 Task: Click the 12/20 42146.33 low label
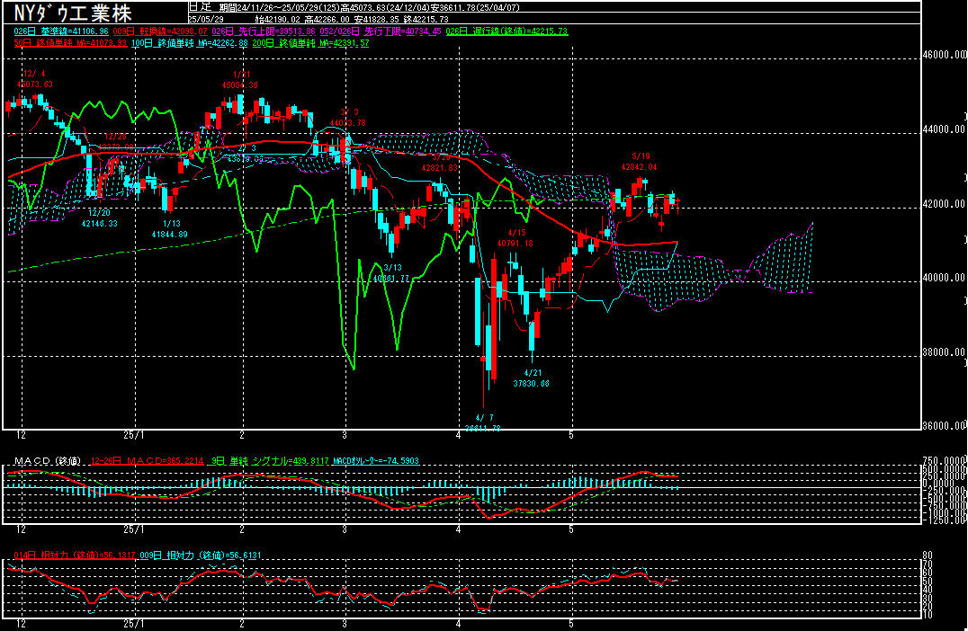[x=99, y=218]
